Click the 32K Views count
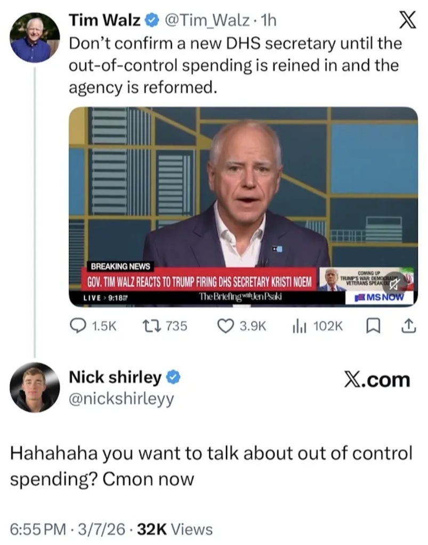428x545 pixels. tap(175, 530)
